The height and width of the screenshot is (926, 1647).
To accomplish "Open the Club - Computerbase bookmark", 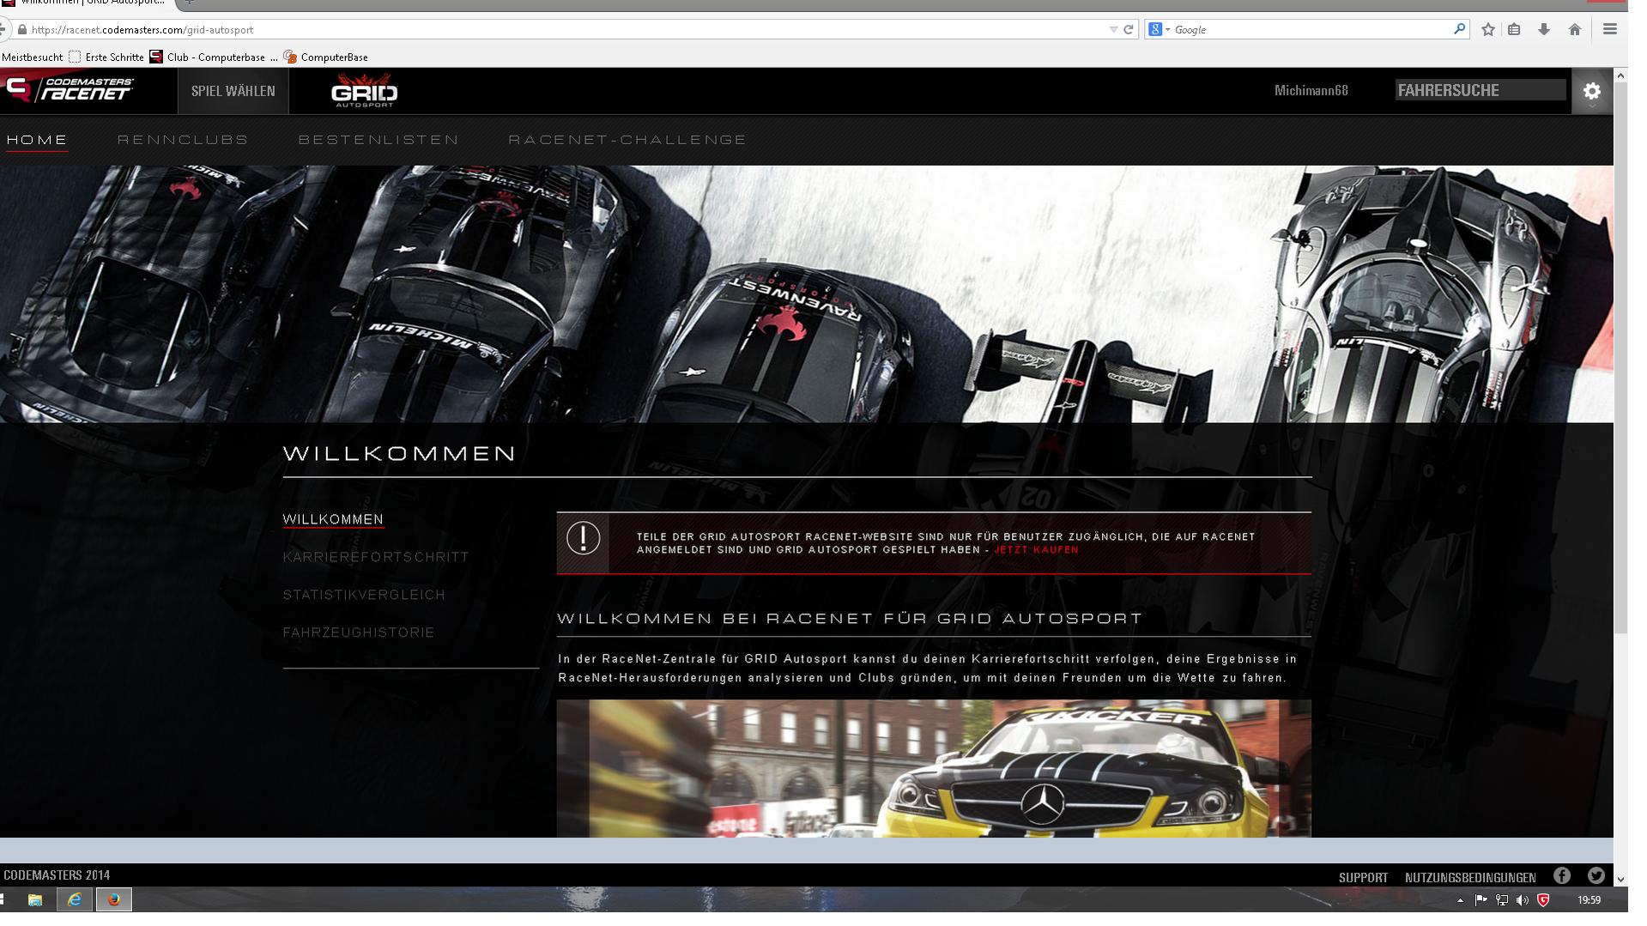I will point(214,57).
